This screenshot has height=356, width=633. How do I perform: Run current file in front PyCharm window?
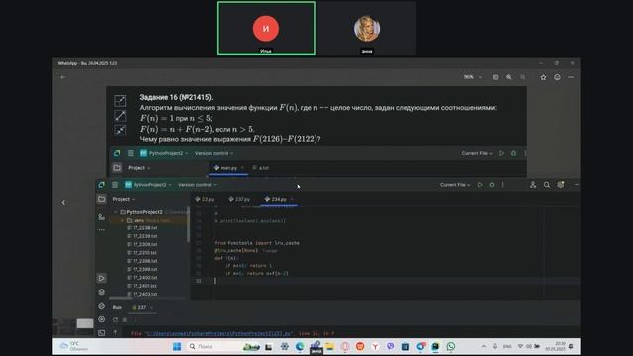click(x=480, y=185)
